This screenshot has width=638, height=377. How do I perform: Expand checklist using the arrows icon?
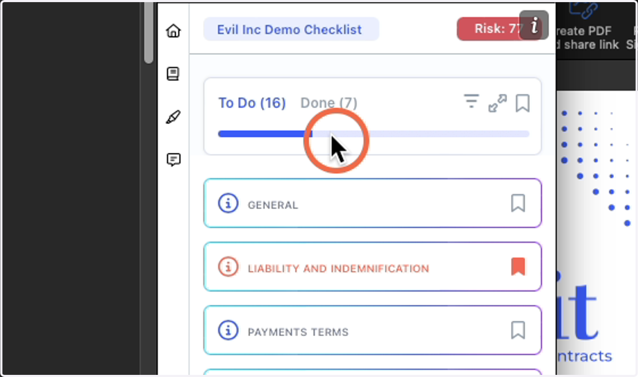pyautogui.click(x=498, y=103)
